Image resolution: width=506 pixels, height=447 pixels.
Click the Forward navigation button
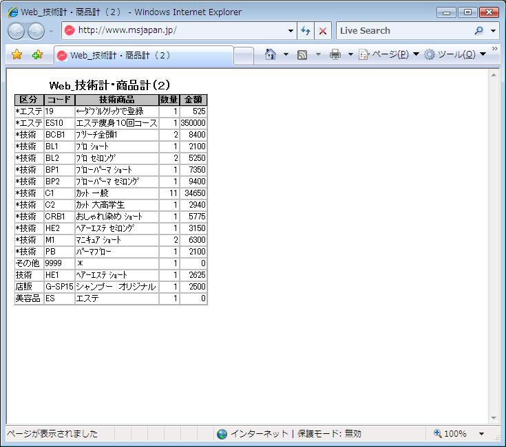pyautogui.click(x=36, y=31)
